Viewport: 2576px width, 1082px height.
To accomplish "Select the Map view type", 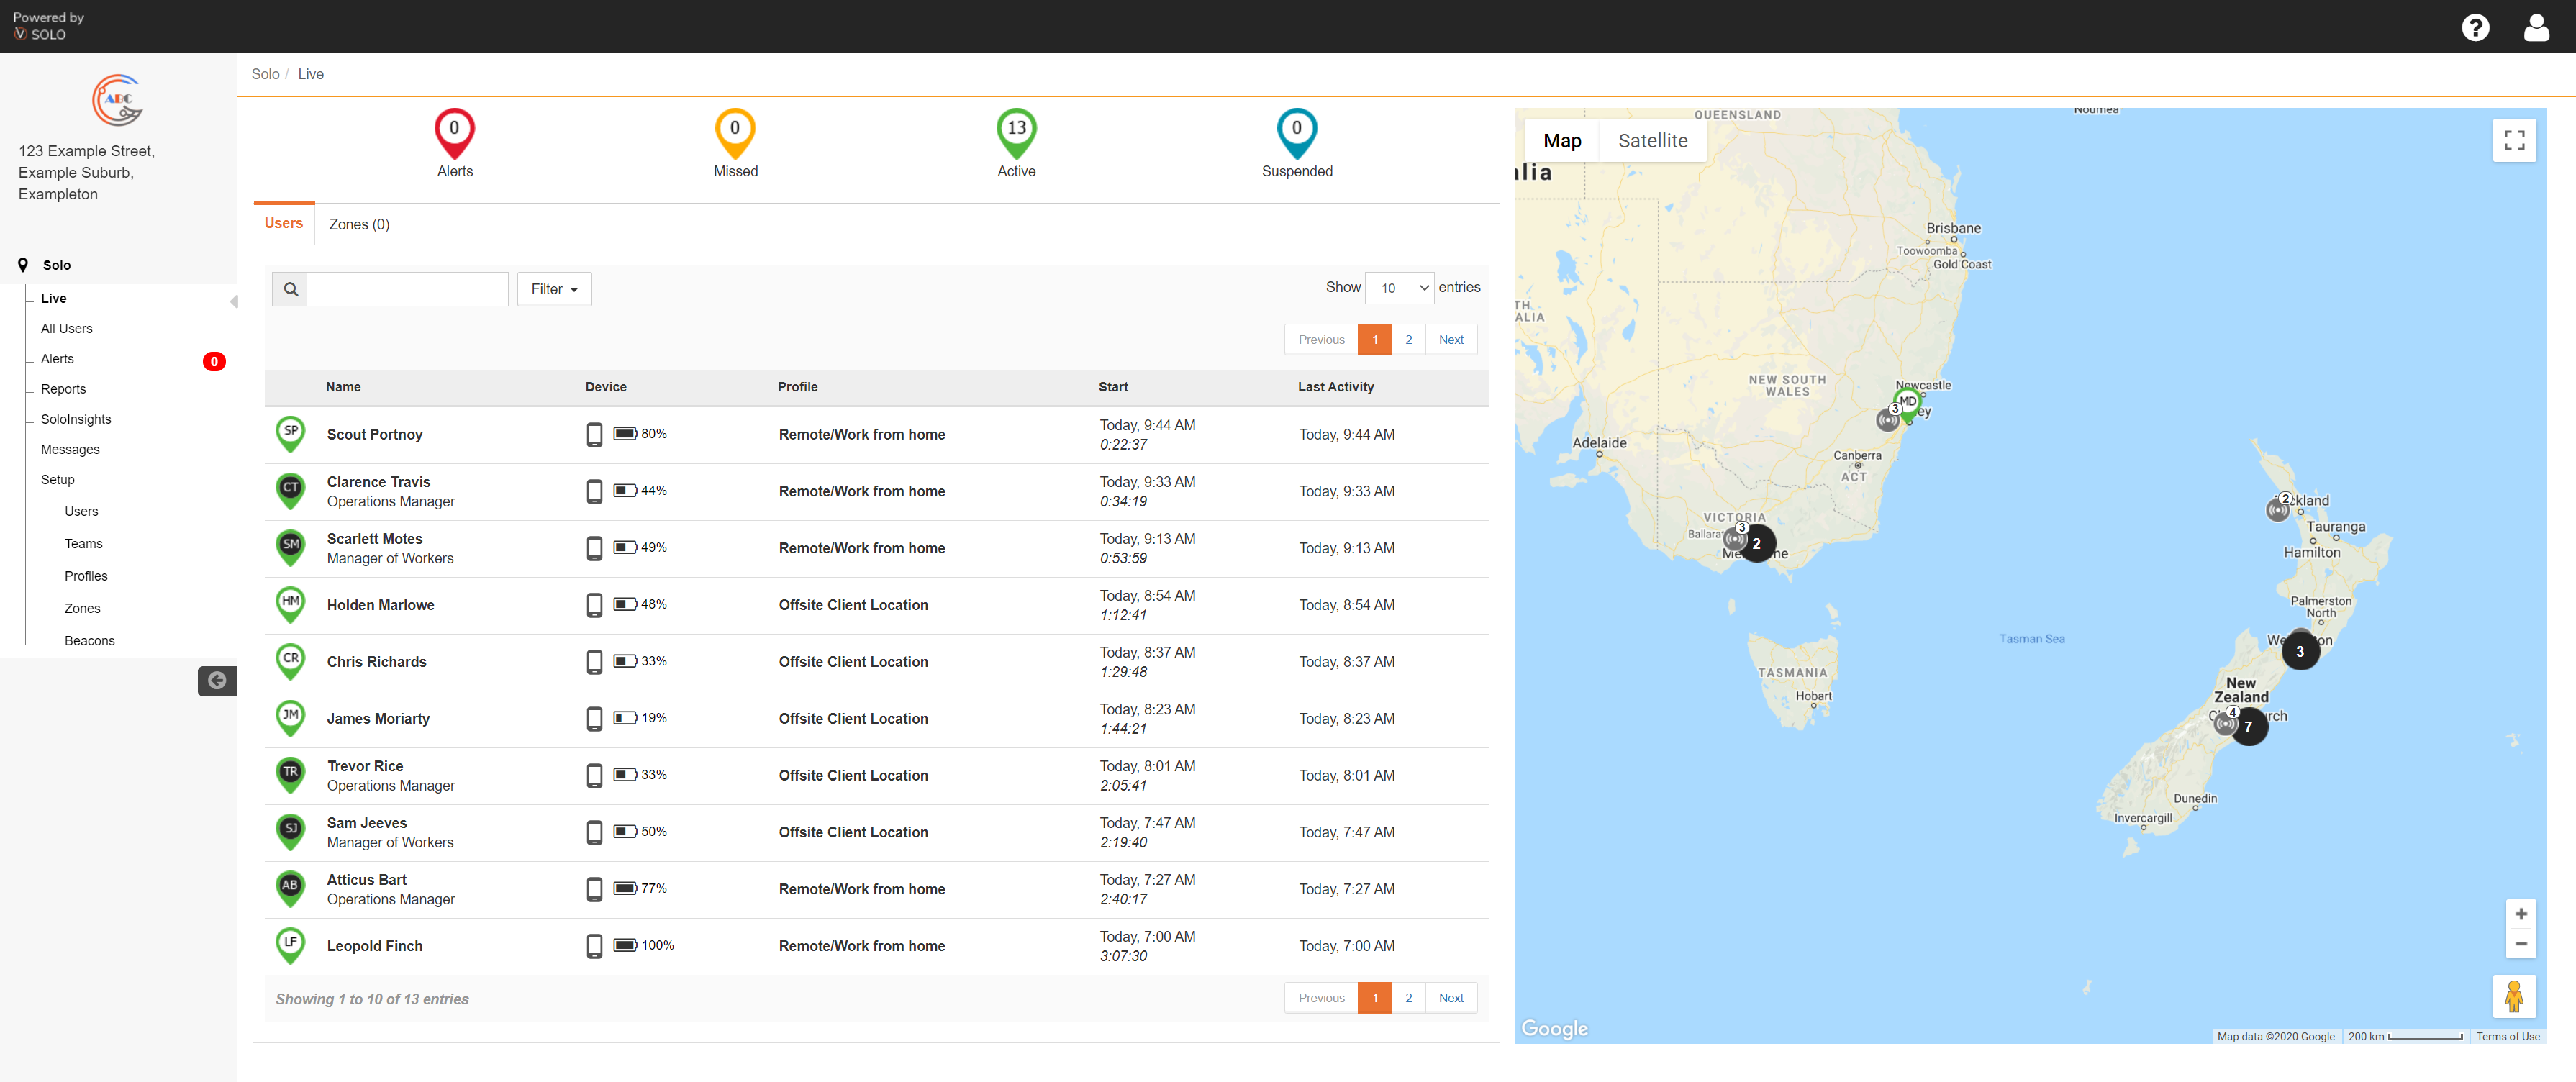I will tap(1562, 141).
